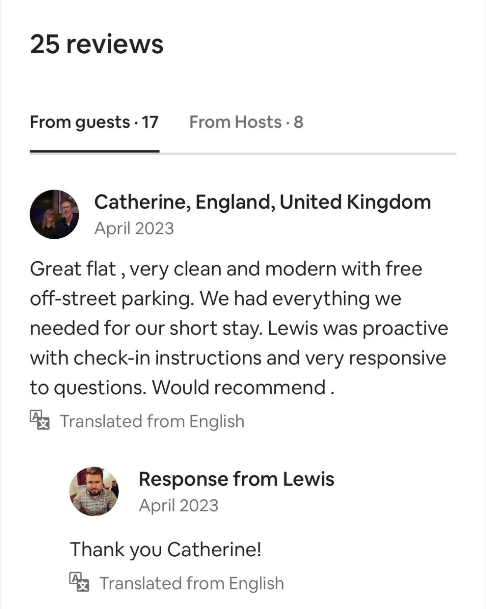Screen dimensions: 486x609
Task: Switch to the From Hosts tab
Action: 246,122
